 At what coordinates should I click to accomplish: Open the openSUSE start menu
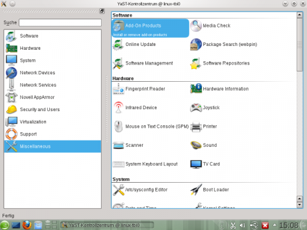[4, 226]
